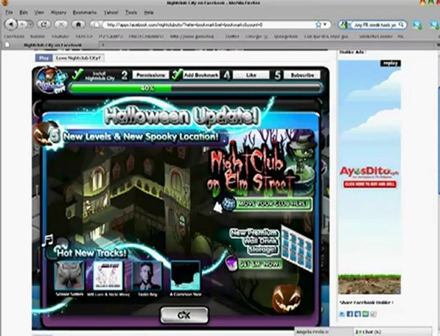Click the Permissions step button

point(150,75)
